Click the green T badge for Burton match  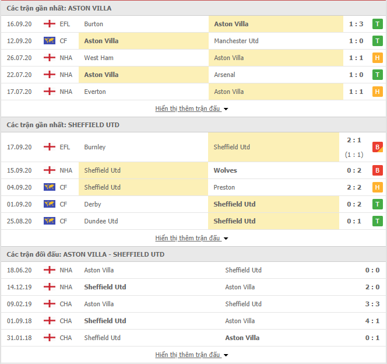(377, 24)
